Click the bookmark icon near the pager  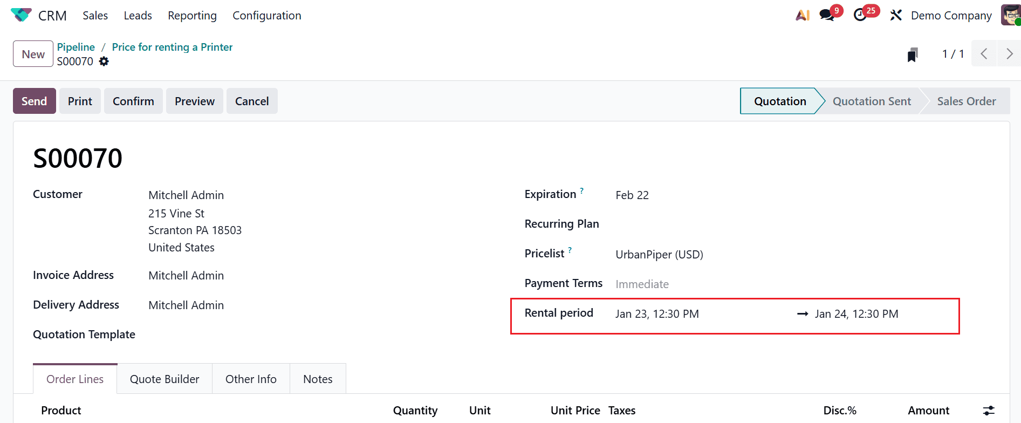point(913,54)
